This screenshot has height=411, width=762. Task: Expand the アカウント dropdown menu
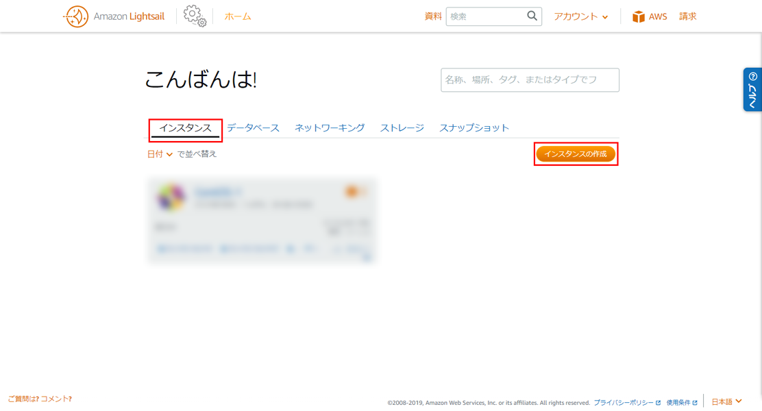coord(581,16)
